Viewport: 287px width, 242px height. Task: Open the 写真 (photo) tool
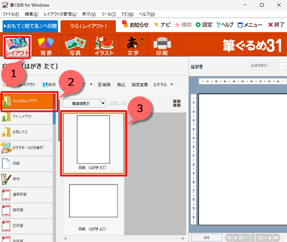coord(75,46)
